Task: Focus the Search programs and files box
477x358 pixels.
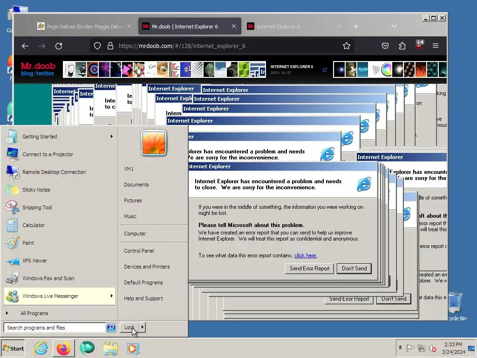Action: [x=55, y=328]
